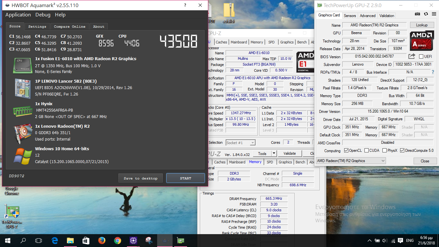Open the GPU-Z hamburger menu
The width and height of the screenshot is (439, 247).
click(434, 14)
